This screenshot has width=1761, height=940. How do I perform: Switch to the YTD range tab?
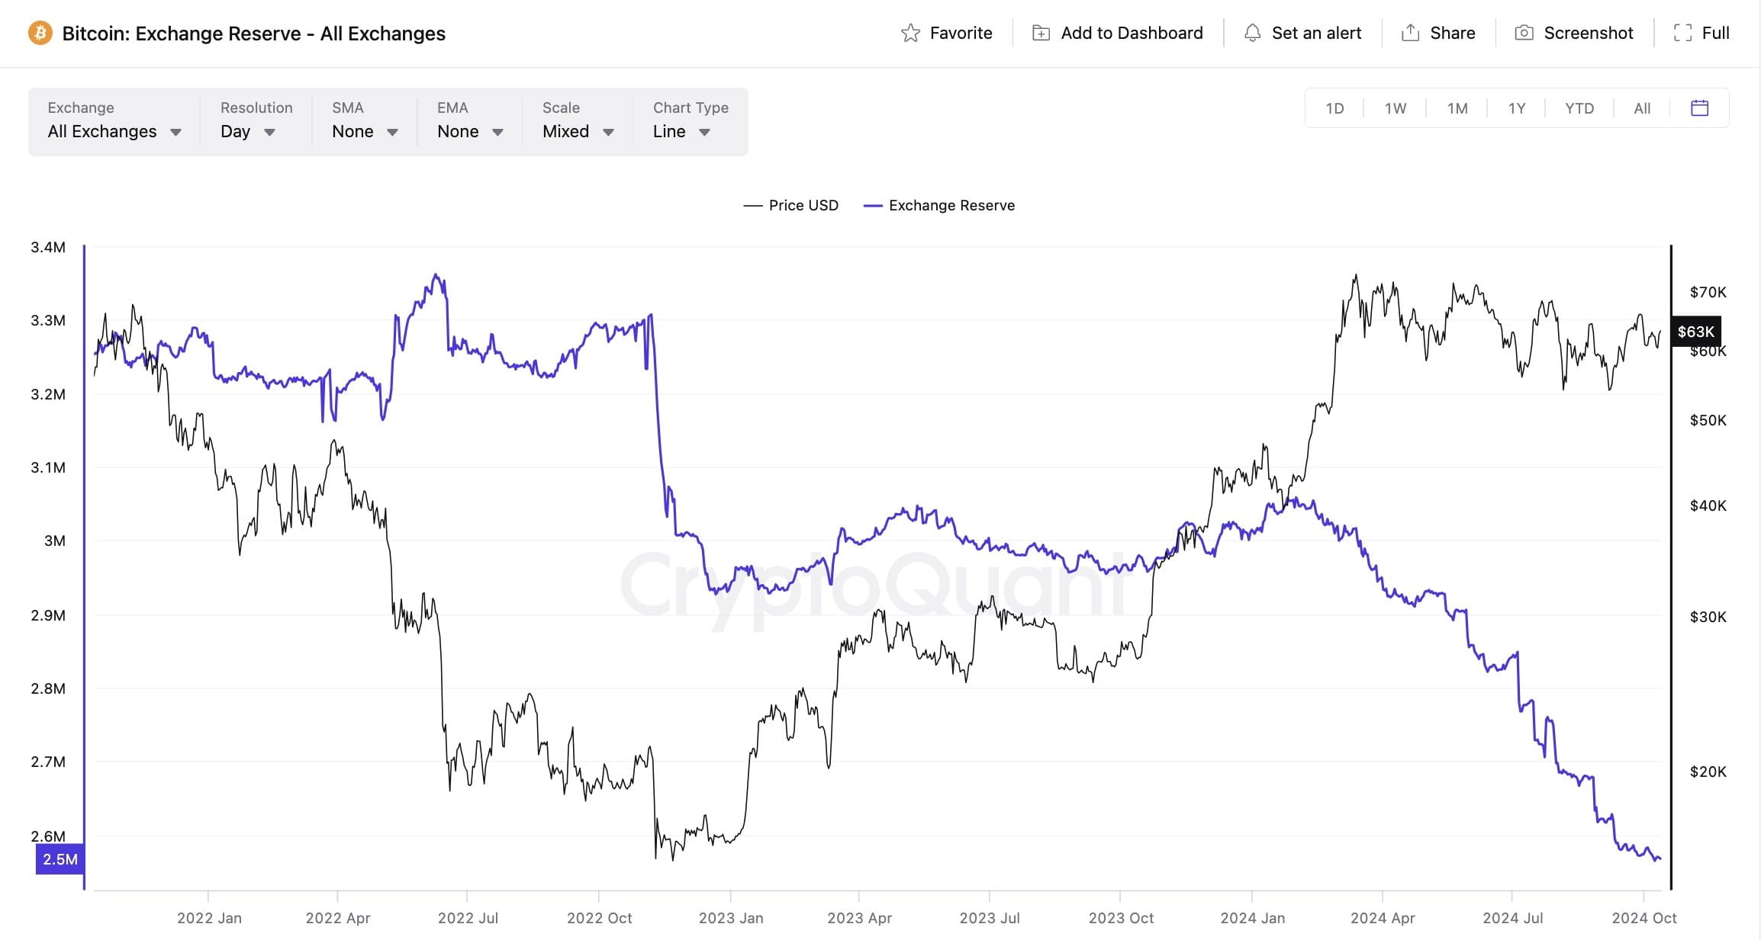click(1579, 108)
